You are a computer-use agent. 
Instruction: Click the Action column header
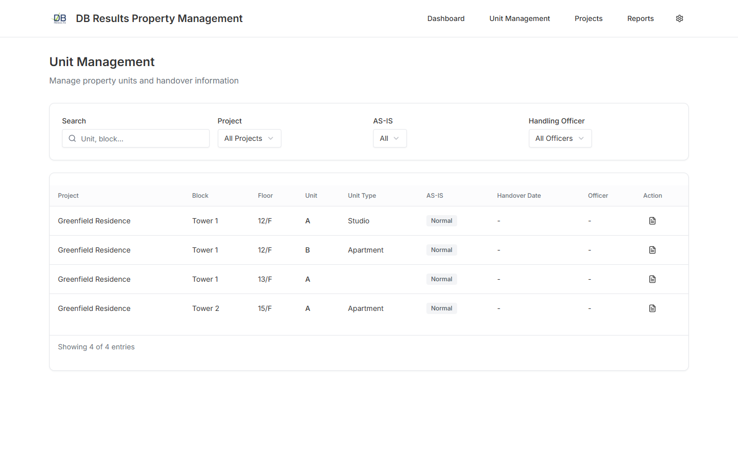(x=652, y=196)
